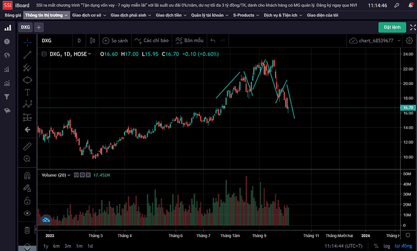This screenshot has width=417, height=251.
Task: Set the range to 1y
Action: pos(46,246)
